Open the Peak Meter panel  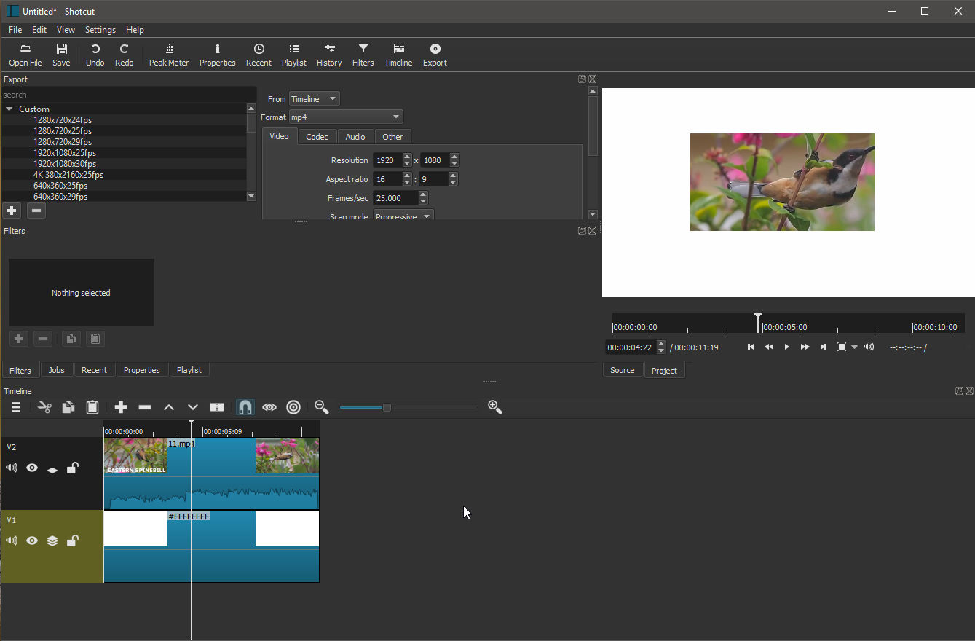pos(168,55)
